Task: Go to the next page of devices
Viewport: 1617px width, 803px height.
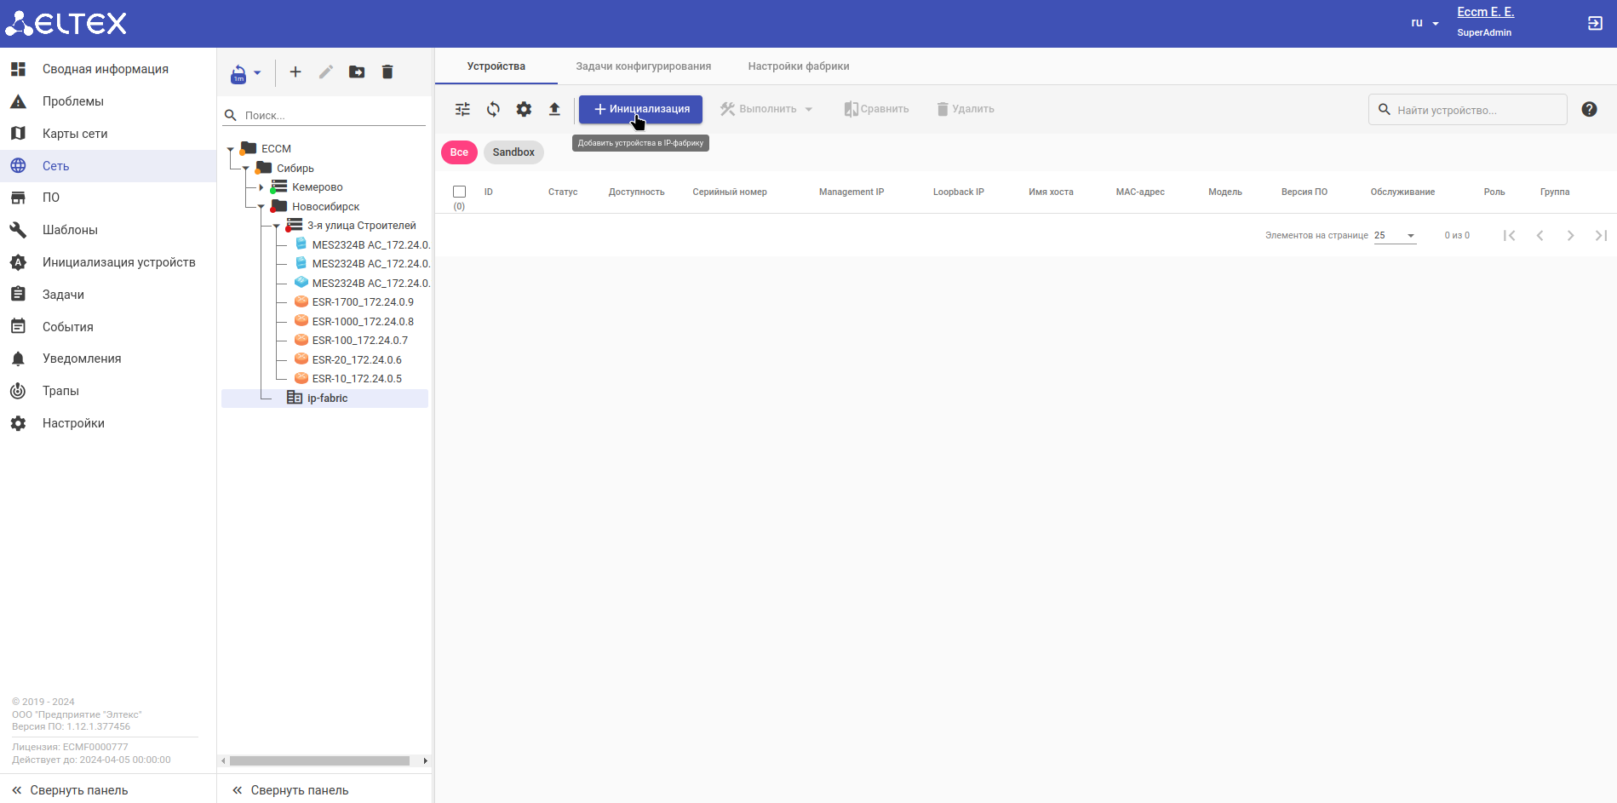Action: [x=1570, y=236]
